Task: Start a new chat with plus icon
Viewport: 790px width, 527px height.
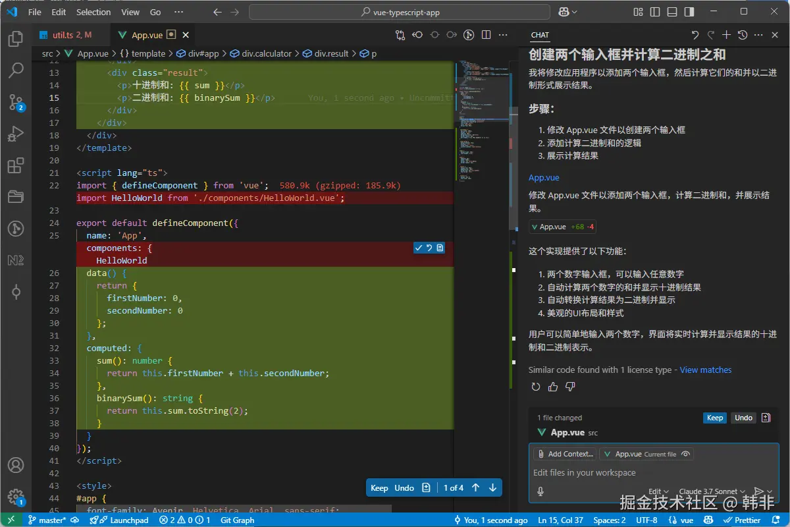Action: tap(726, 35)
